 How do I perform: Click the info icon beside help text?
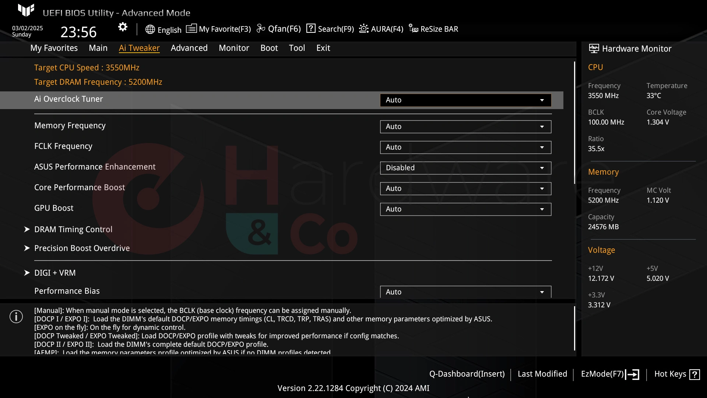tap(16, 317)
